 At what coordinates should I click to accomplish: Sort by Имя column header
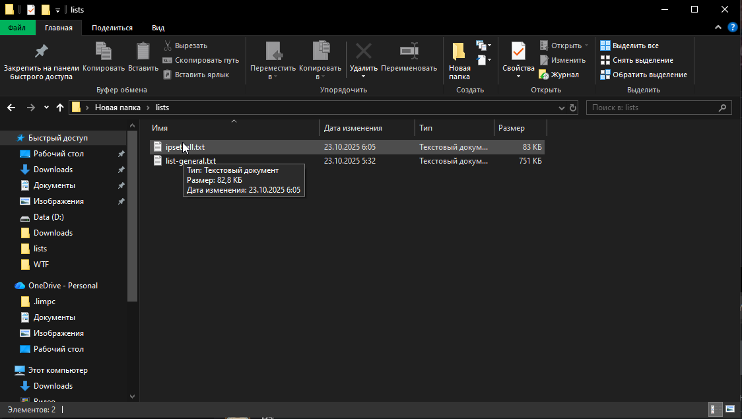(234, 128)
